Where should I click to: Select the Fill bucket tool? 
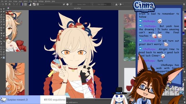[1, 38]
